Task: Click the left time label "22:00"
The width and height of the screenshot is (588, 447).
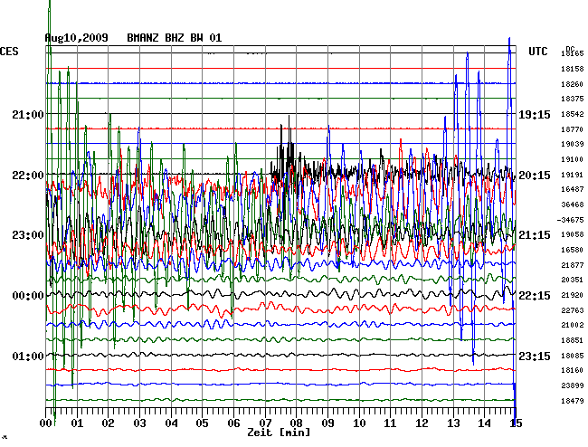Action: tap(28, 176)
